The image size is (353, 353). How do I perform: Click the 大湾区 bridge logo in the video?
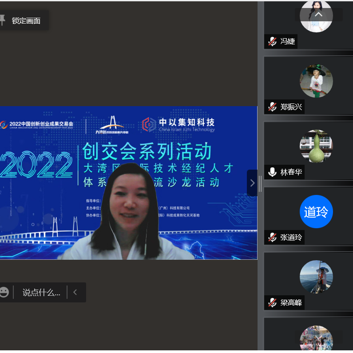pyautogui.click(x=112, y=125)
